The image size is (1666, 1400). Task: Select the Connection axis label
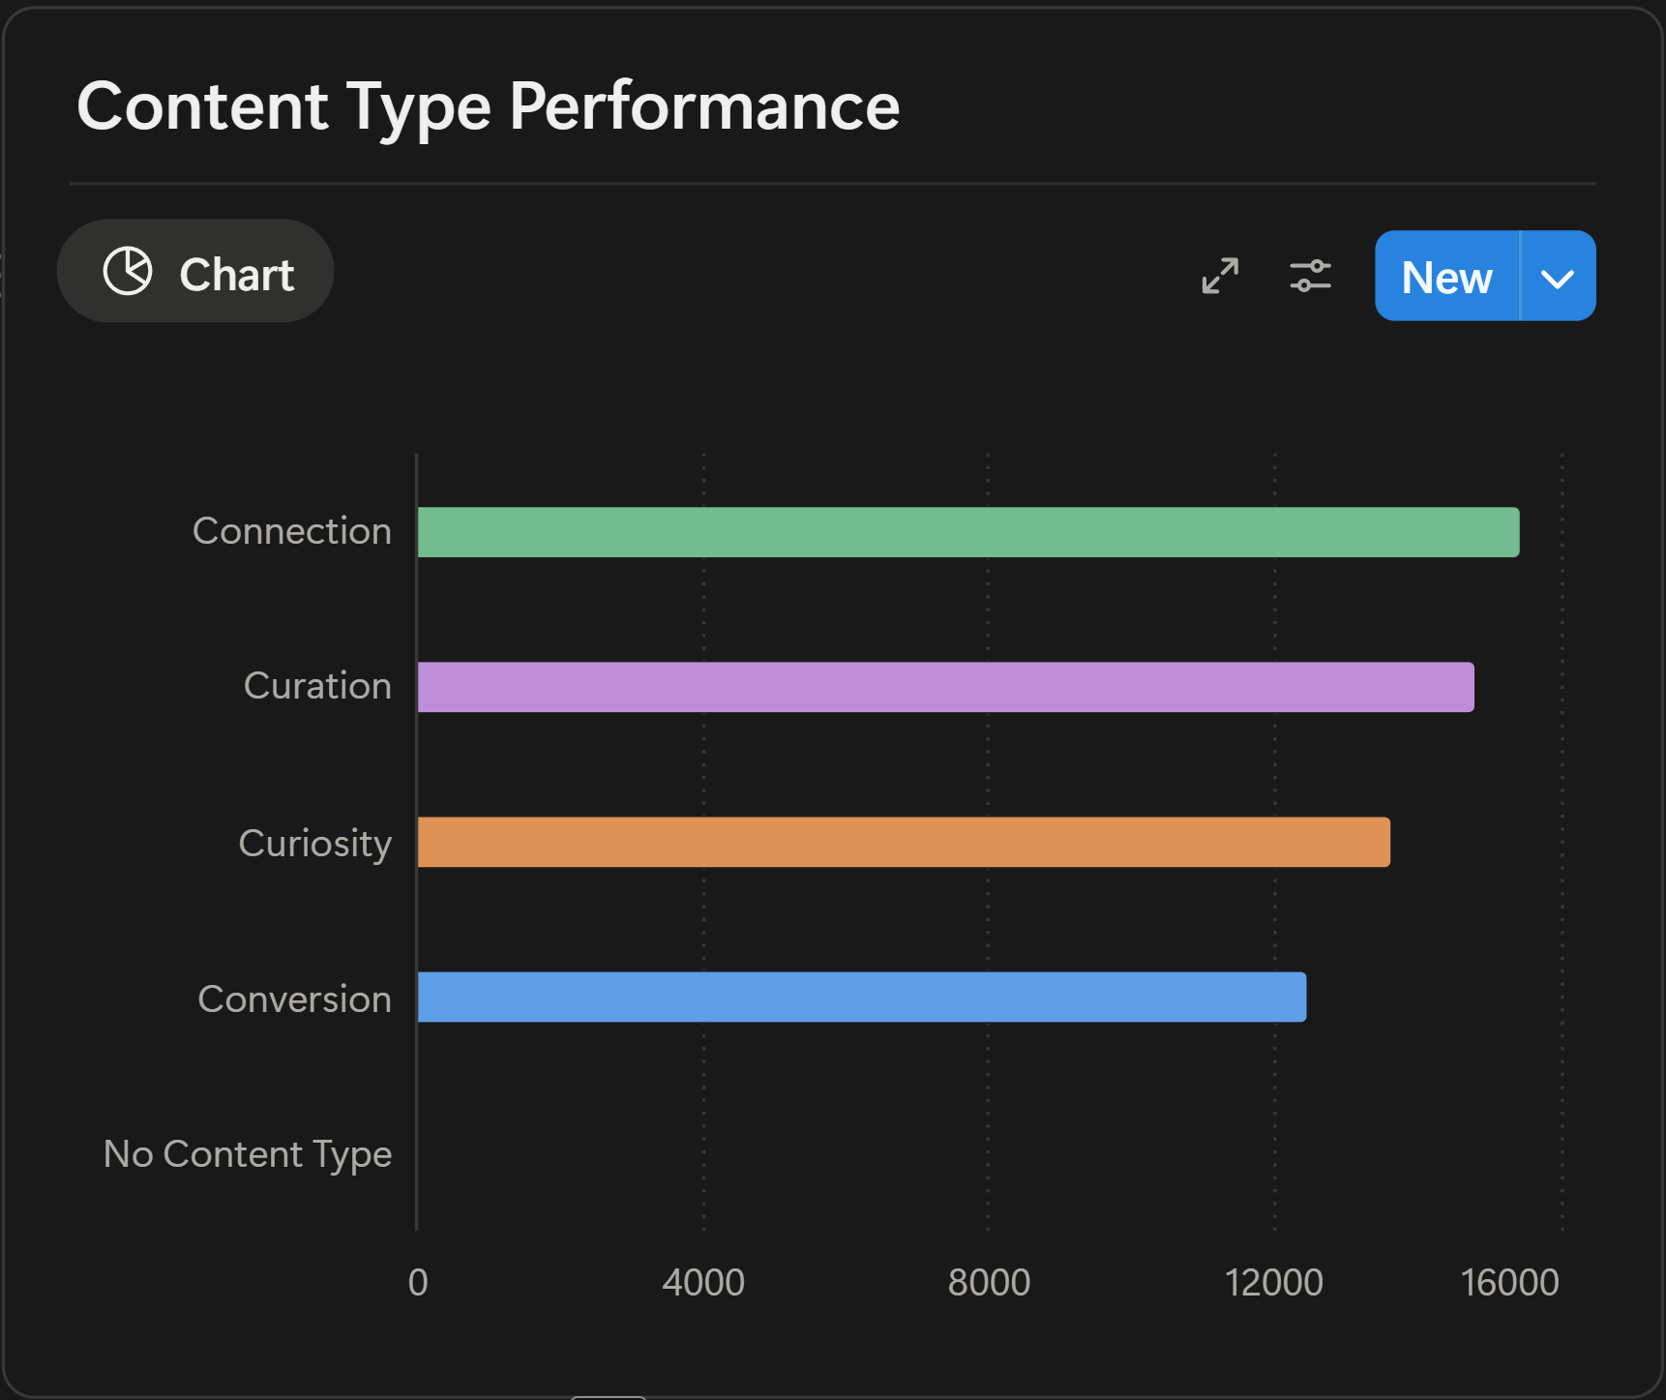point(290,530)
